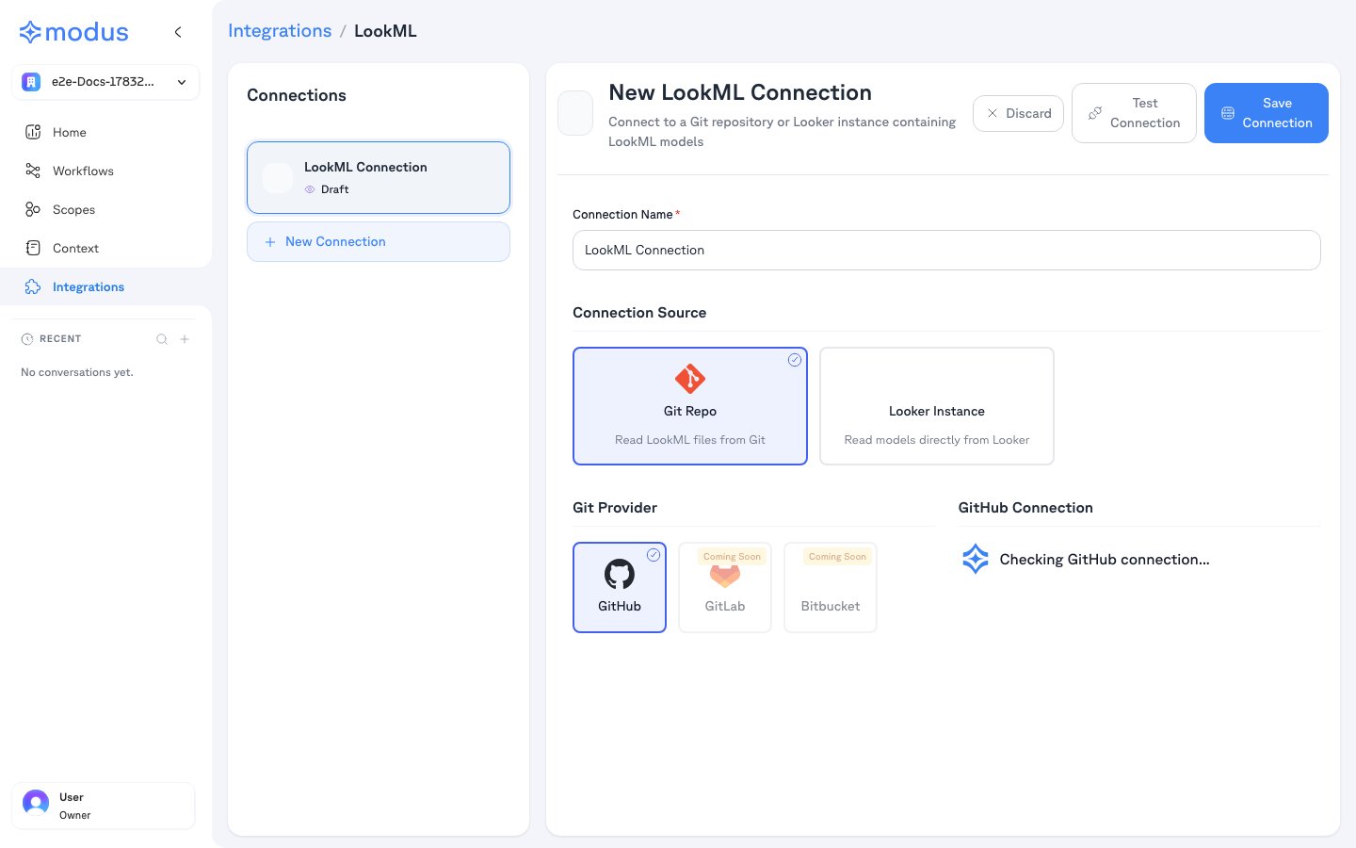Click the Git logo icon
Viewport: 1356px width, 848px height.
690,379
